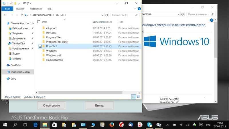Click the Выход button

click(x=99, y=105)
